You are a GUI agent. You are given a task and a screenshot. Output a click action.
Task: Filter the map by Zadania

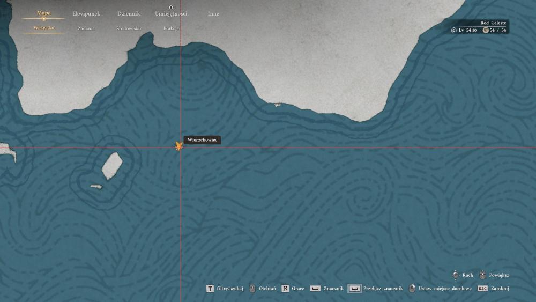tap(86, 28)
